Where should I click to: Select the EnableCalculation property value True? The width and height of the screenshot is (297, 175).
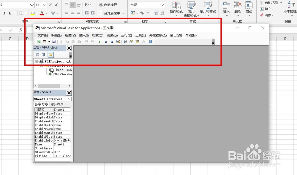[62, 125]
